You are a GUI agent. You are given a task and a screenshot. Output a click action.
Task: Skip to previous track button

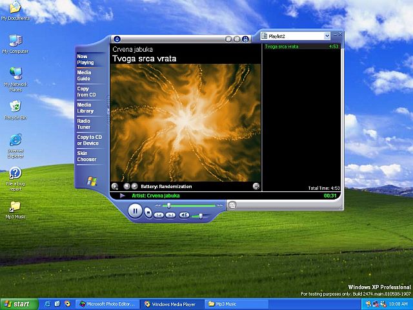(159, 215)
